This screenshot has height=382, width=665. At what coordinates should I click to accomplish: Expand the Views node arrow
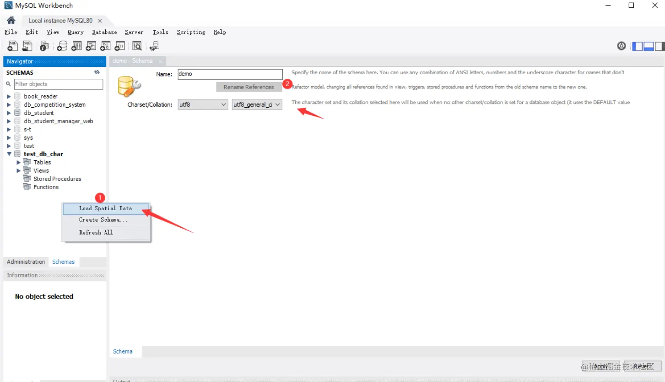pyautogui.click(x=19, y=170)
